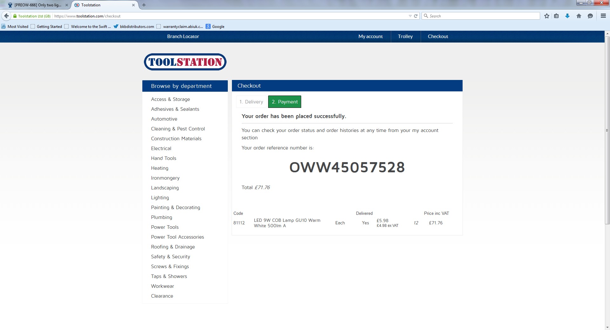
Task: Browse Construction Materials department
Action: pos(176,139)
